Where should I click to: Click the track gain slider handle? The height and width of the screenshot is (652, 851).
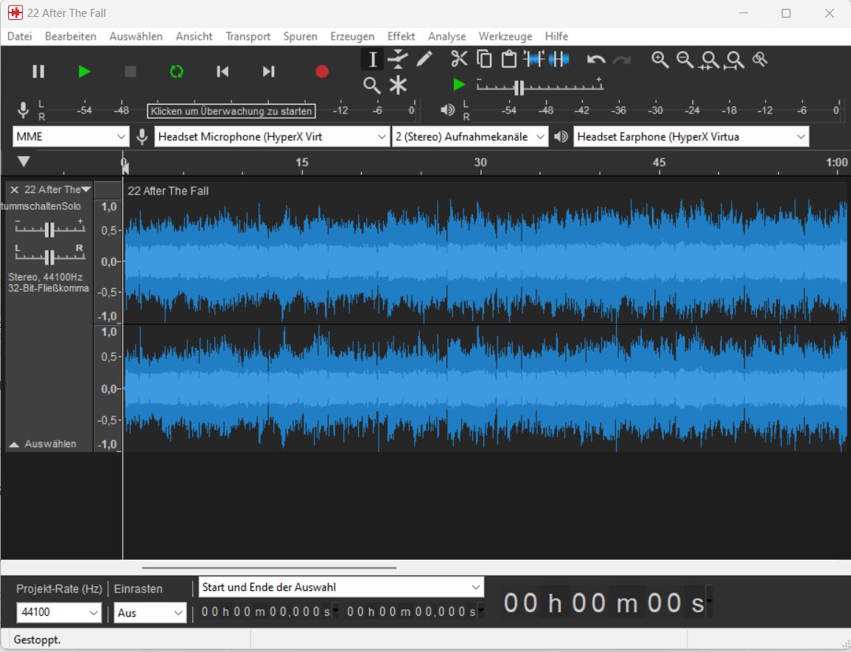click(x=49, y=230)
